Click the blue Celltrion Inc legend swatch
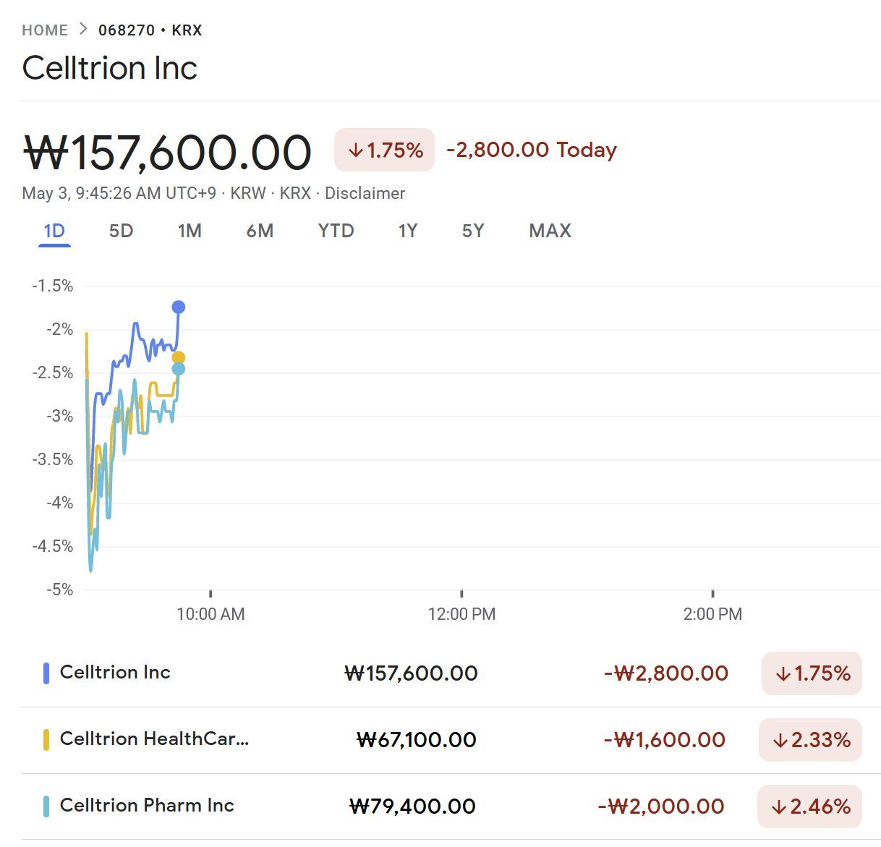This screenshot has height=847, width=881. [x=46, y=673]
